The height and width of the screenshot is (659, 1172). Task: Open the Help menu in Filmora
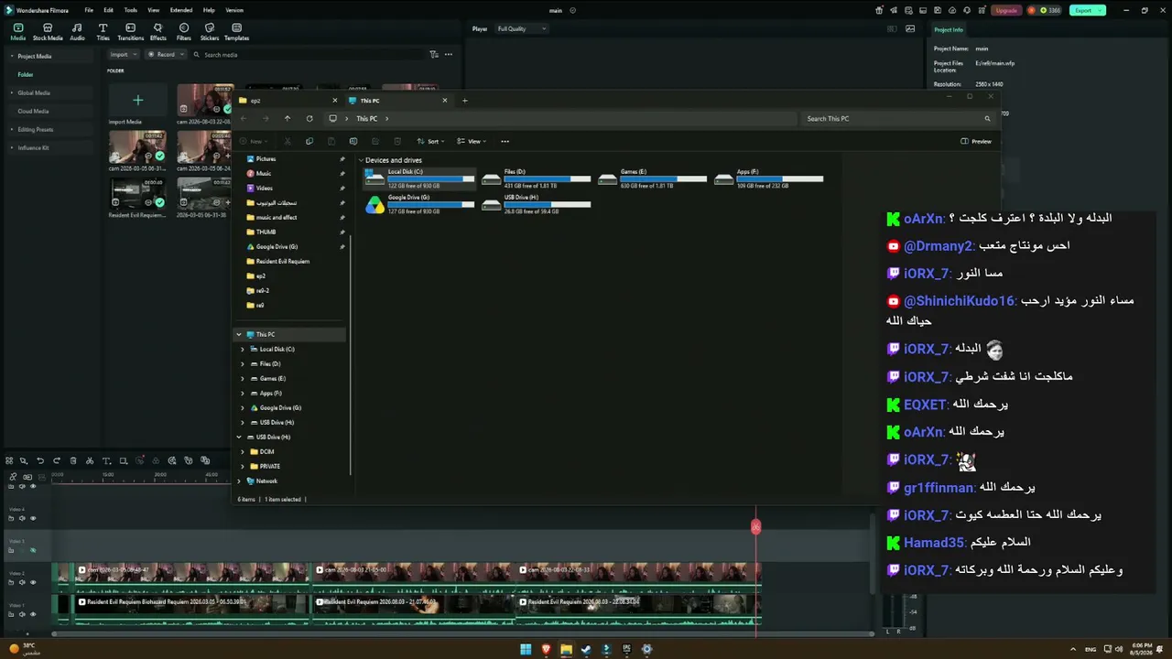click(209, 10)
